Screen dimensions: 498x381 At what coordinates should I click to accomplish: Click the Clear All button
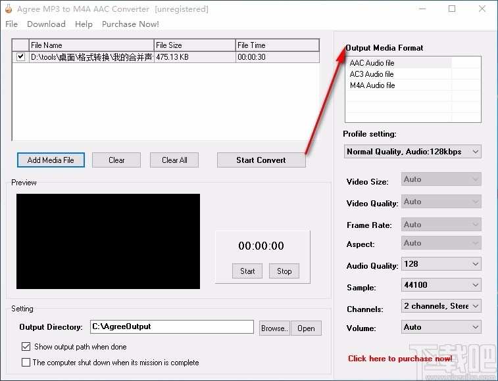(174, 160)
